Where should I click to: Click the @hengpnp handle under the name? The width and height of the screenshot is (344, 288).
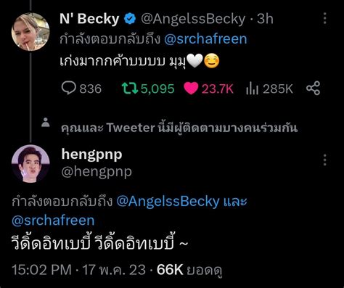click(x=97, y=172)
